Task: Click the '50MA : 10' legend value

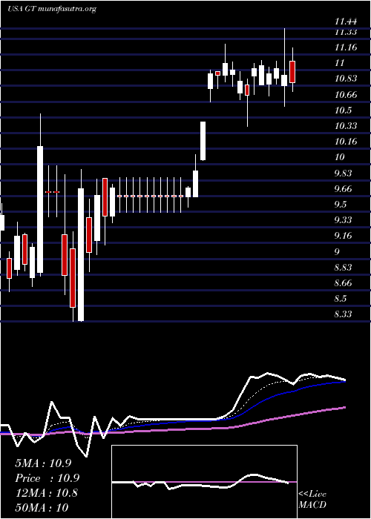Action: 42,508
